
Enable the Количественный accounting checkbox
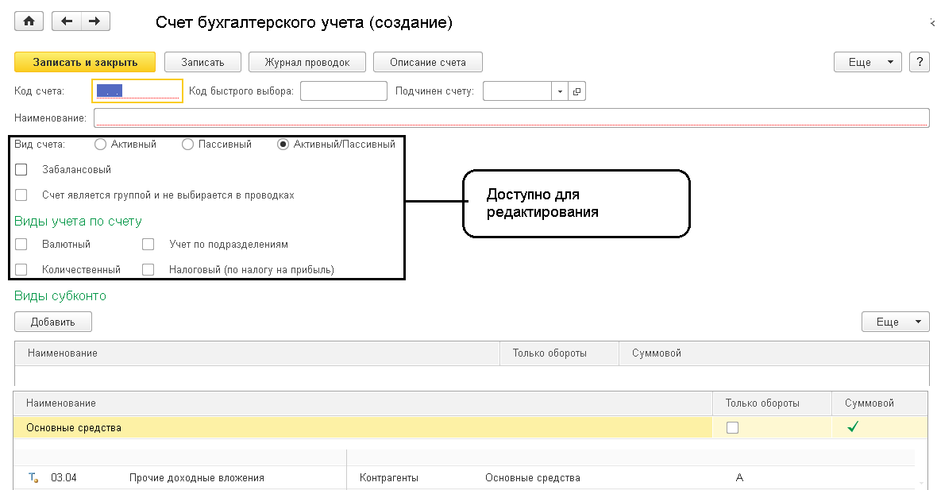21,269
